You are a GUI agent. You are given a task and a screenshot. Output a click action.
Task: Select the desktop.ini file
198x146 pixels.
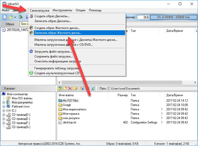tap(69, 122)
